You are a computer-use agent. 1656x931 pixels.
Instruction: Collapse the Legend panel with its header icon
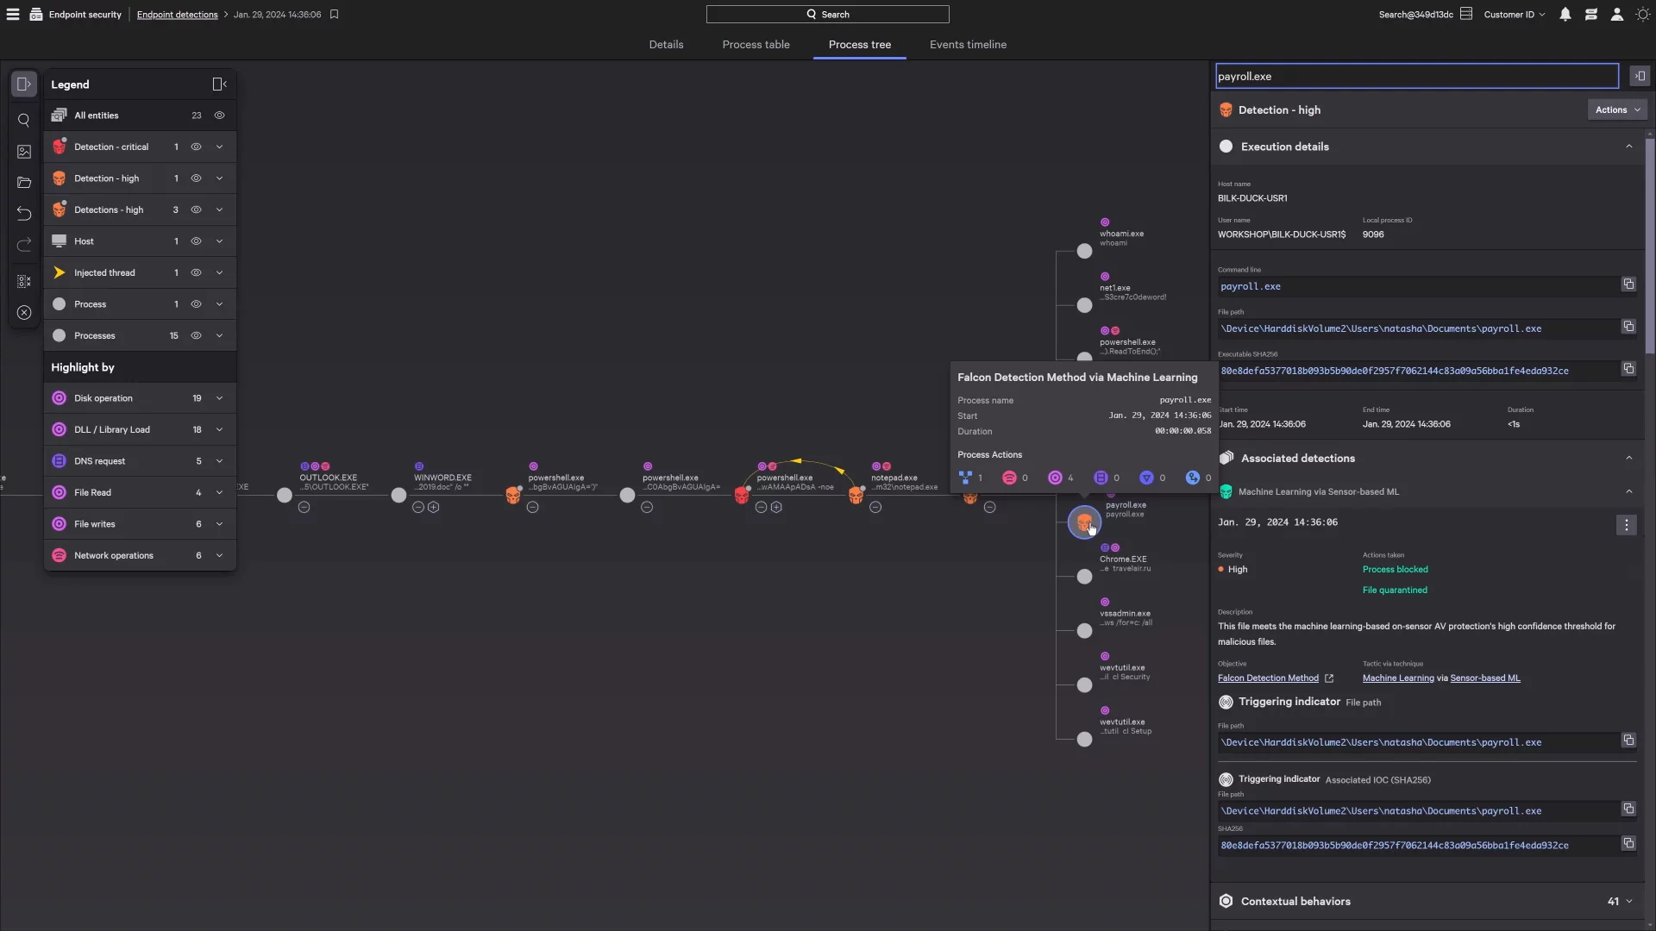pos(219,84)
